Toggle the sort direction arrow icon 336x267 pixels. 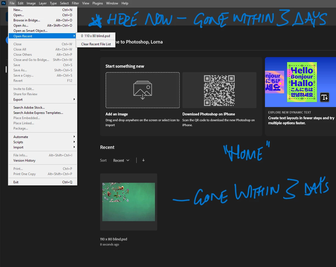point(143,160)
